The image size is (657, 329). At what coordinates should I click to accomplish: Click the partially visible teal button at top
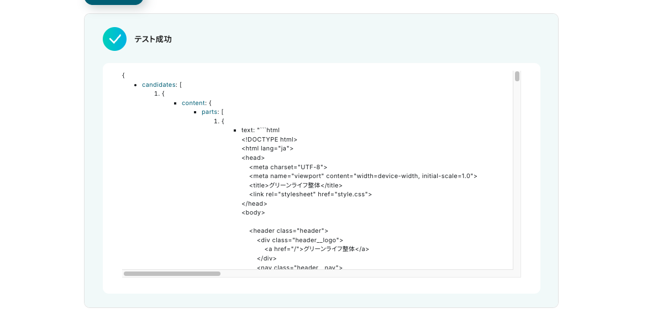(x=113, y=2)
